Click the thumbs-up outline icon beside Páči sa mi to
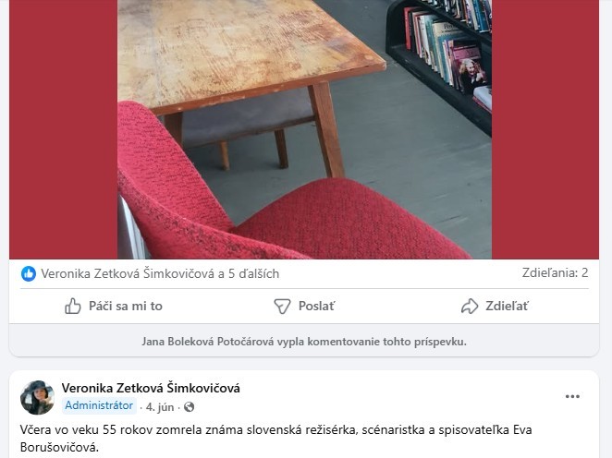Screen dimensions: 612x458 click(73, 306)
